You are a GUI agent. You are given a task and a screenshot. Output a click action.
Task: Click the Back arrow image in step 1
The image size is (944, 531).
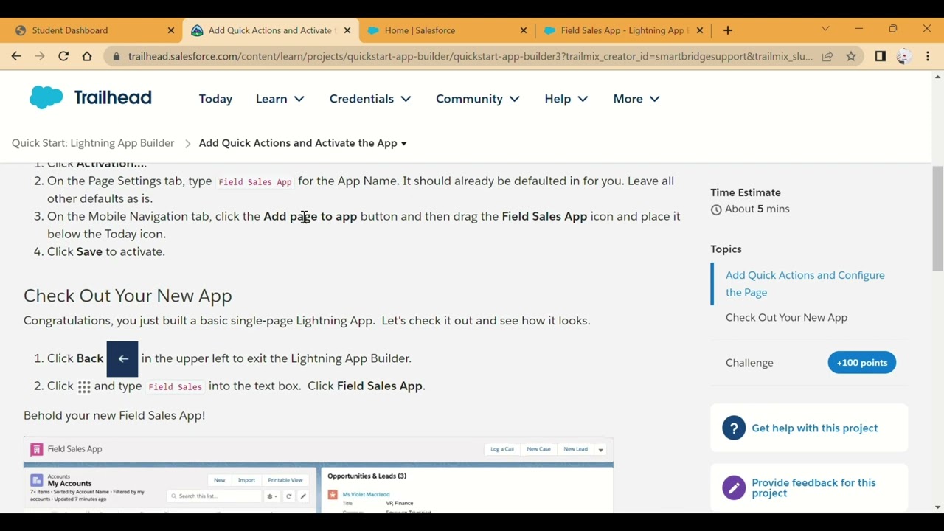pos(122,358)
